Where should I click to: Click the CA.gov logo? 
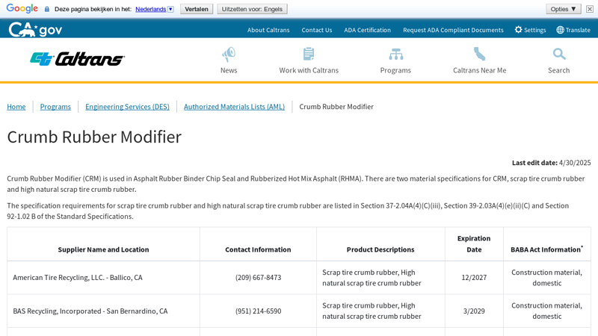coord(35,29)
